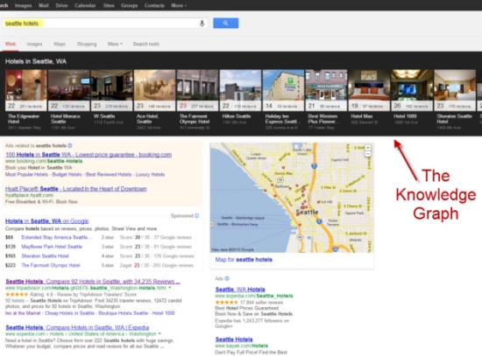This screenshot has height=356, width=482.
Task: Click the info icon next to Sponsored
Action: point(196,216)
